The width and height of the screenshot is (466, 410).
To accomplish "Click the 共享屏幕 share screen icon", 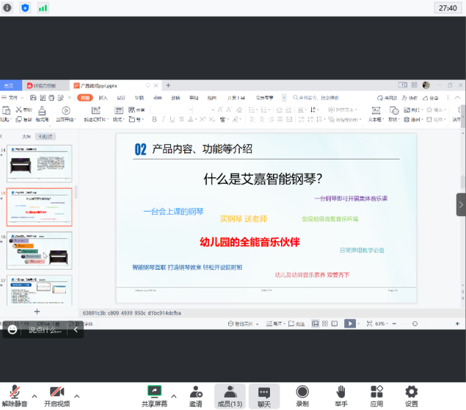I will [x=154, y=395].
